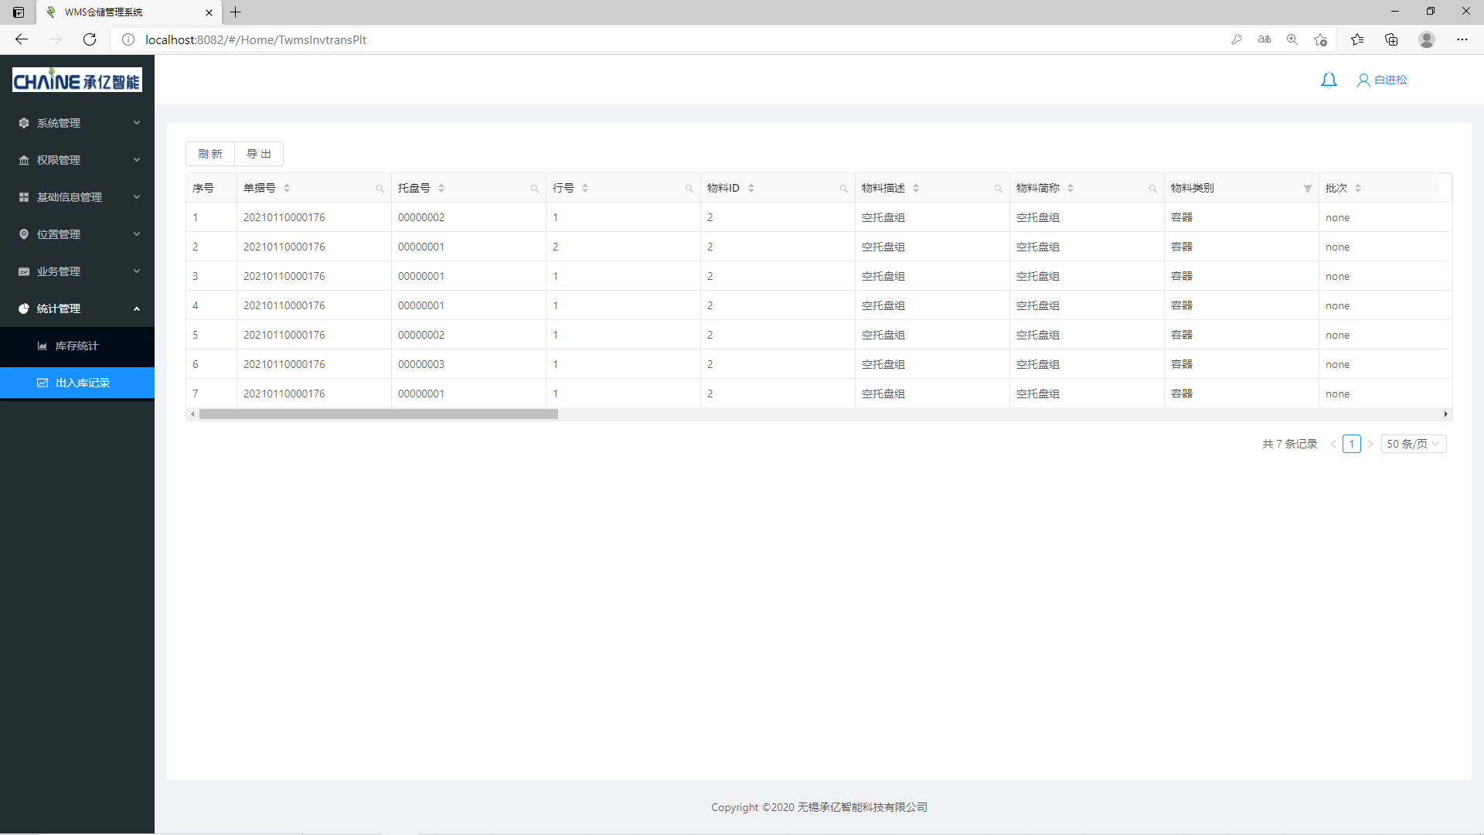Sort by 物料ID column arrows

751,188
